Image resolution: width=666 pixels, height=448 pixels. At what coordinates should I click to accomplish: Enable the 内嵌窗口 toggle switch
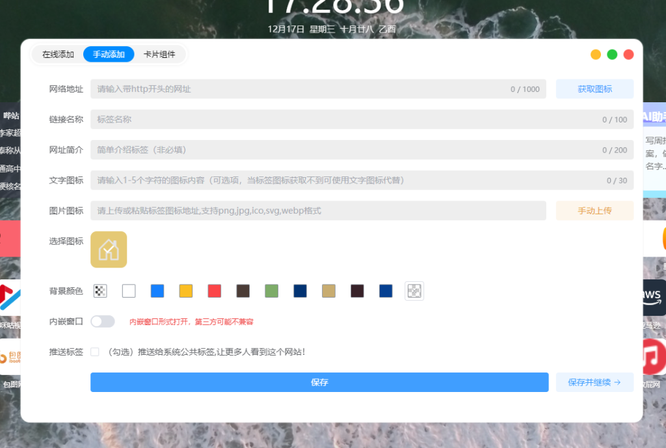[x=103, y=322]
